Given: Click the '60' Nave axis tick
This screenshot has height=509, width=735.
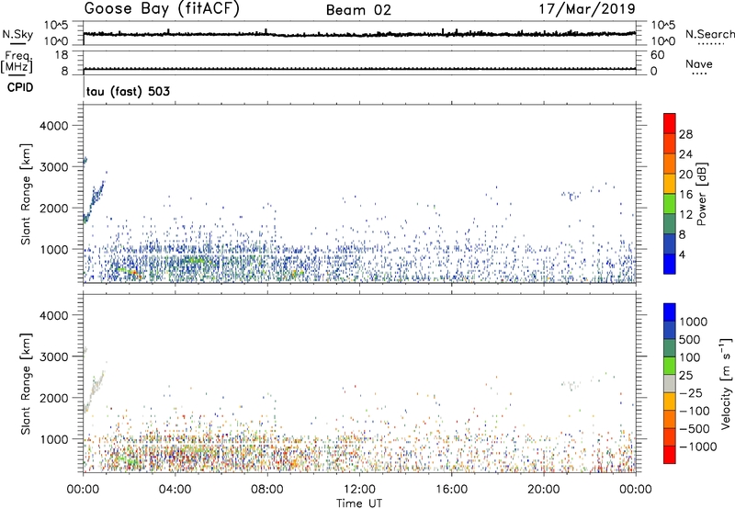Looking at the screenshot, I should 657,55.
